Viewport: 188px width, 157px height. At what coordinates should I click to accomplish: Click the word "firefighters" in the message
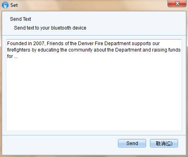click(19, 50)
